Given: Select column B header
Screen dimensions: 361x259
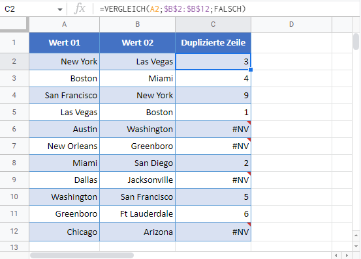Looking at the screenshot, I should (138, 24).
